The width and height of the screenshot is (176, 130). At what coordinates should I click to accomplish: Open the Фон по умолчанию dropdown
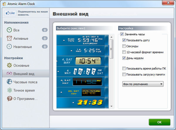(143, 84)
